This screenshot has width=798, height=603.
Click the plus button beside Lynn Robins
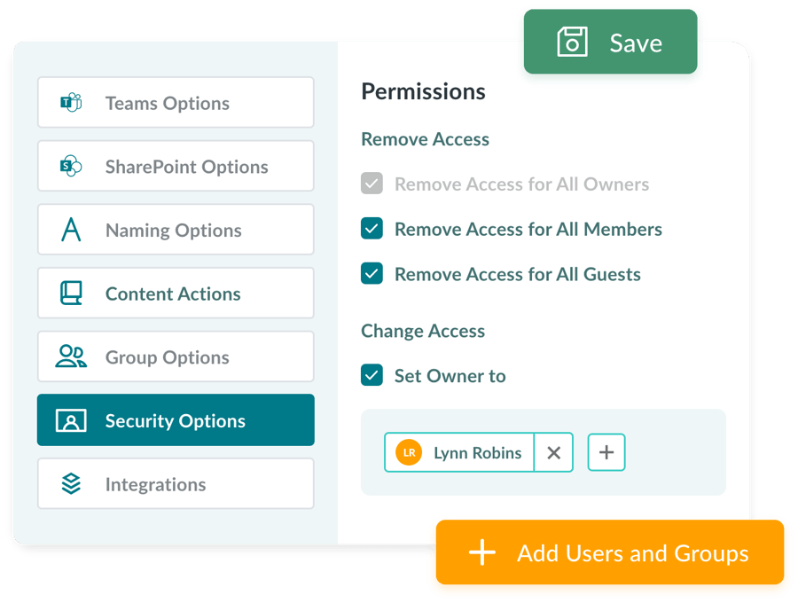(606, 452)
